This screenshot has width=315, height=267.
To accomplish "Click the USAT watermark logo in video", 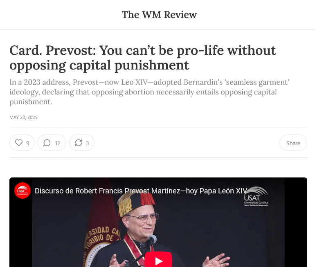I will coord(256,196).
